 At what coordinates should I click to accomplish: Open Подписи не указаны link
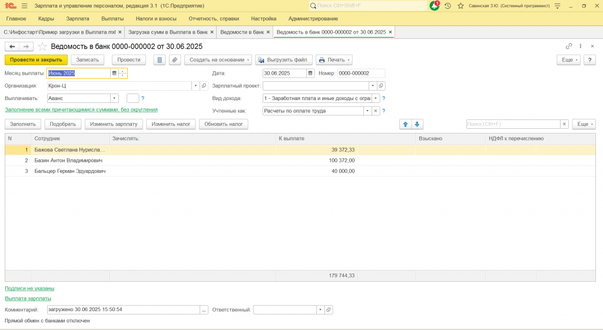[x=29, y=288]
